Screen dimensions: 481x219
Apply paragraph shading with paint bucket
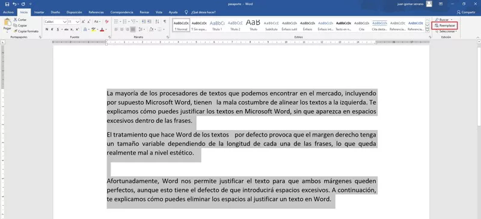tap(151, 29)
